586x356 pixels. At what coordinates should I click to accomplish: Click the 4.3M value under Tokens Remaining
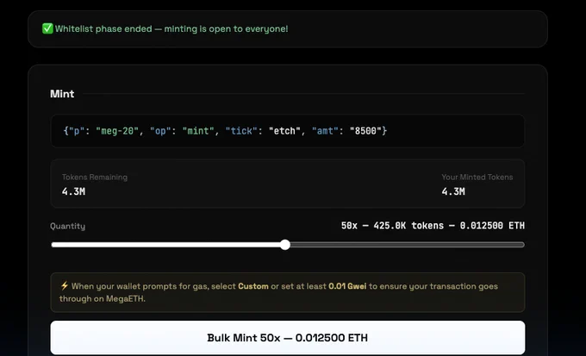[x=73, y=191]
